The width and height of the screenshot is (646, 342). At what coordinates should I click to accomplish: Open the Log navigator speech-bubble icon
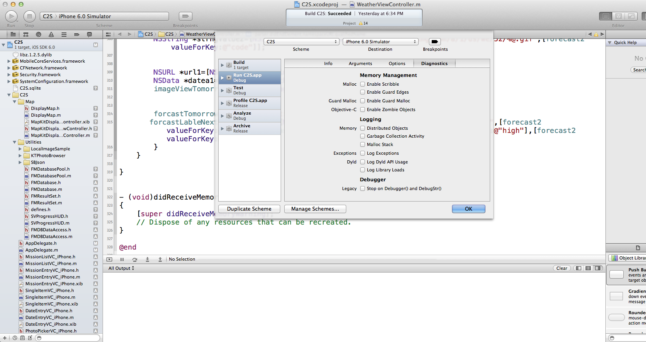[x=89, y=35]
